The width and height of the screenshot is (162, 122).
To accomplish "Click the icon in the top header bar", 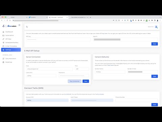I will pyautogui.click(x=27, y=27).
